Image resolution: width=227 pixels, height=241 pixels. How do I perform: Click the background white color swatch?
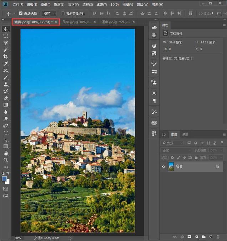tap(8, 182)
